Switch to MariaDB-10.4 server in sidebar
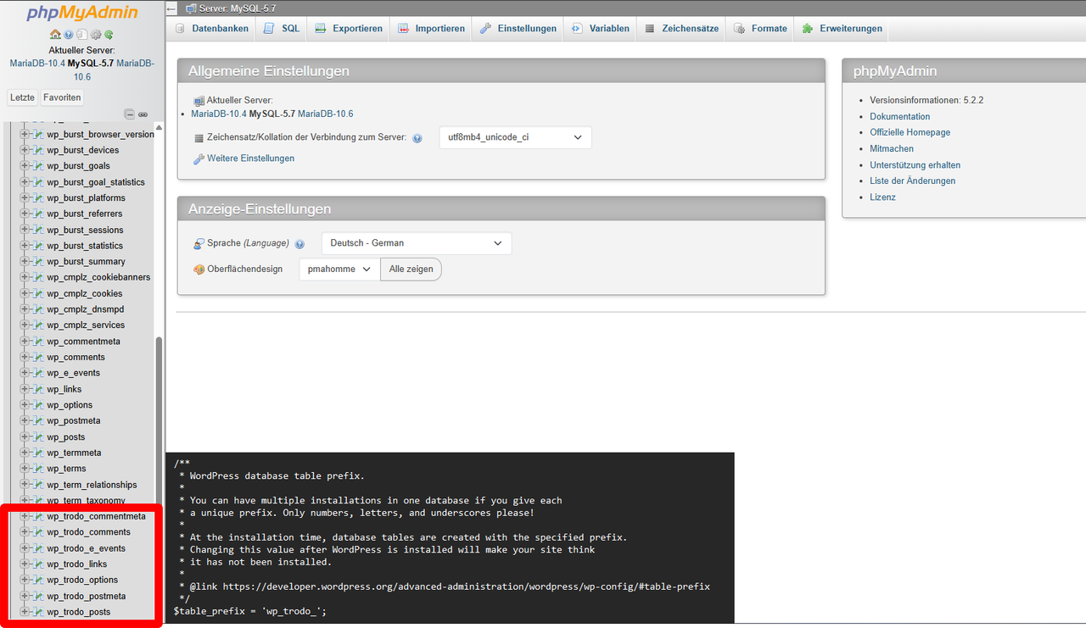The height and width of the screenshot is (628, 1086). click(37, 64)
